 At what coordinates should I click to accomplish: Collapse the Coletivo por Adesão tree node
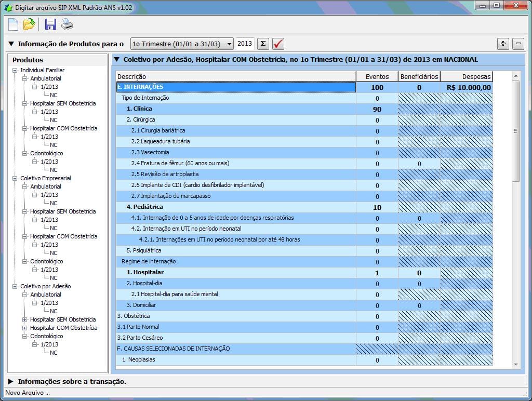click(x=15, y=286)
